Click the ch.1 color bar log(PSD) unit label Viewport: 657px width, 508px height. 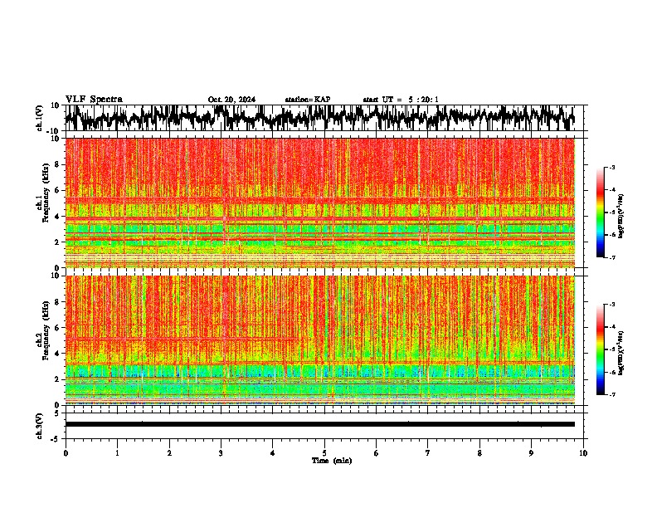coord(621,217)
